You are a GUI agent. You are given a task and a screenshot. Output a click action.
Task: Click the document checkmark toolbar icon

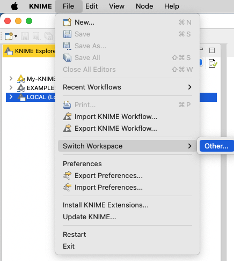tap(213, 63)
